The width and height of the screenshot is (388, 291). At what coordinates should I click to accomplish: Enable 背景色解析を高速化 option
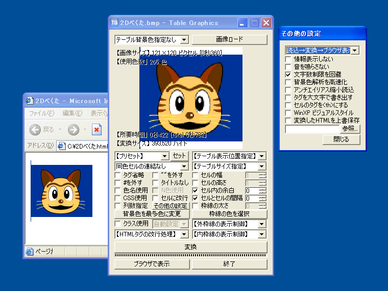click(288, 82)
